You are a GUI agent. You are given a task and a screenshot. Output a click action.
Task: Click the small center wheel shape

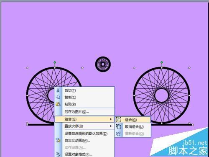(x=103, y=64)
